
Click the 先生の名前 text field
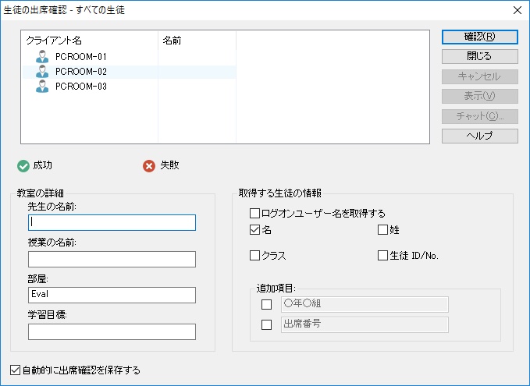coord(112,223)
